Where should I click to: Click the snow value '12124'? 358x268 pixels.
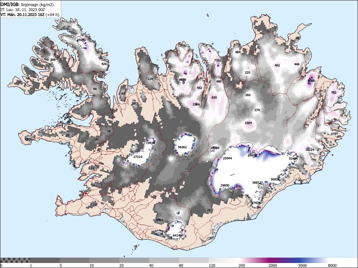[x=310, y=150]
